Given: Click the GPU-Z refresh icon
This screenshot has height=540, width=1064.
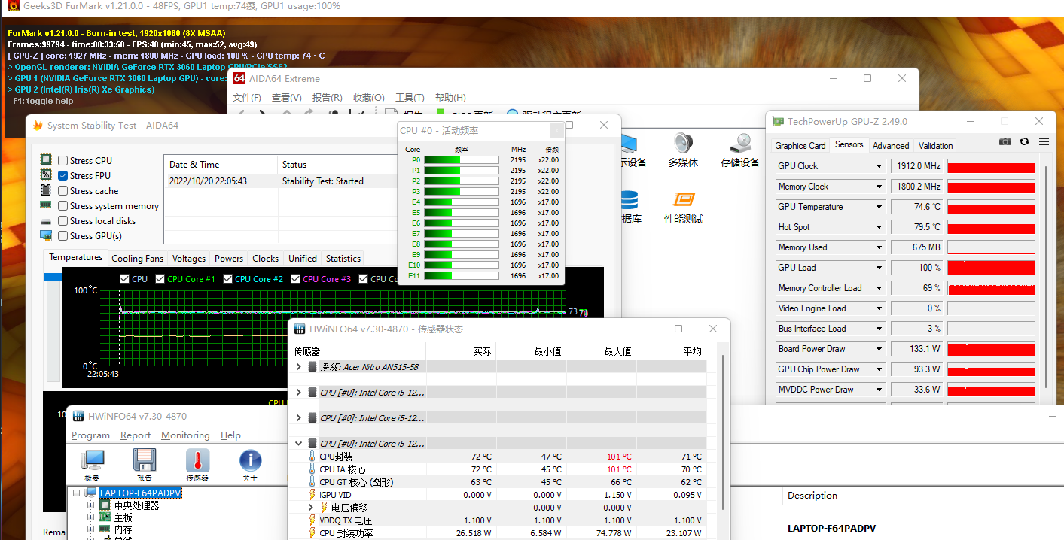Looking at the screenshot, I should coord(1024,141).
